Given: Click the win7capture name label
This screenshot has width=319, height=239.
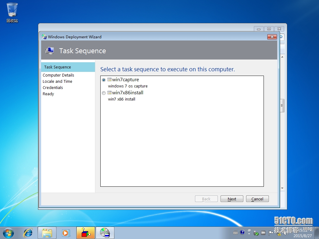Looking at the screenshot, I should (126, 80).
